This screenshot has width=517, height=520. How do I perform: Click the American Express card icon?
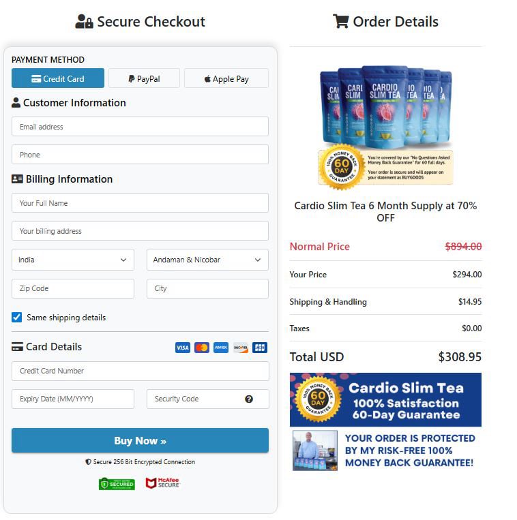[x=220, y=348]
